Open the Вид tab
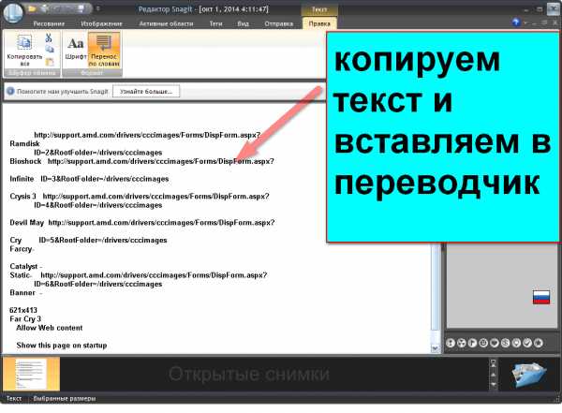562x413 pixels. point(243,23)
